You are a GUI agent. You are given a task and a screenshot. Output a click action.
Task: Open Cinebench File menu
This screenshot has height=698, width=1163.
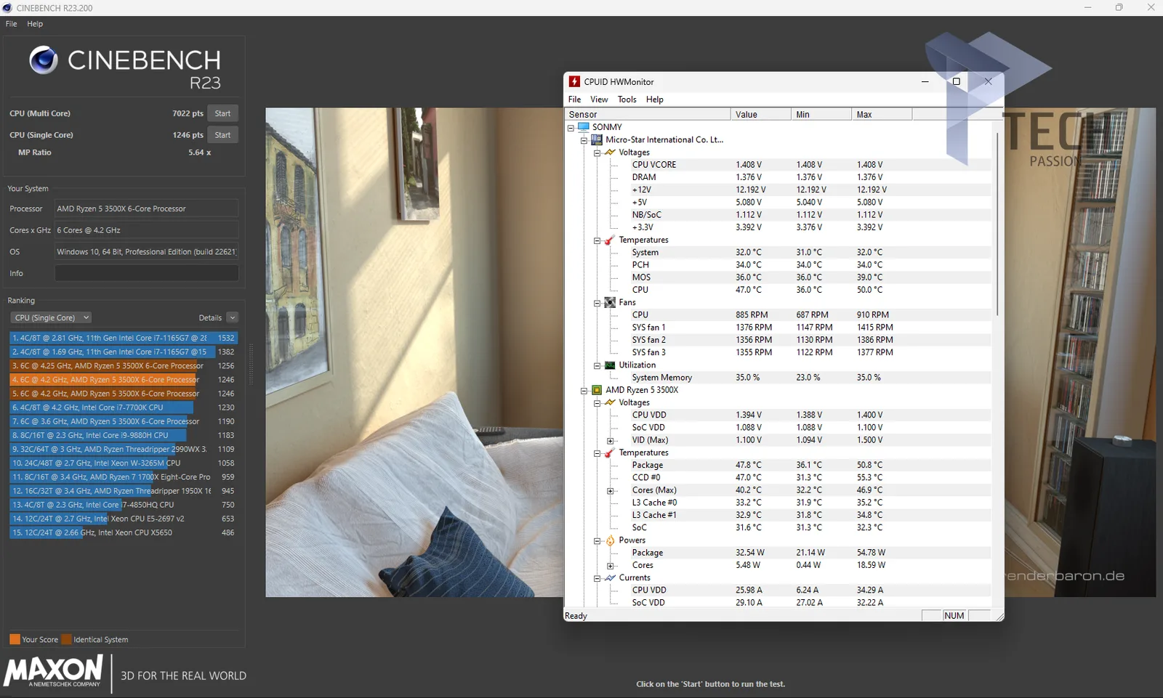click(x=12, y=24)
